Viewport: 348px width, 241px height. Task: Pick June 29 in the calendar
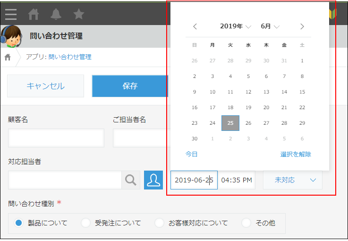(302, 123)
